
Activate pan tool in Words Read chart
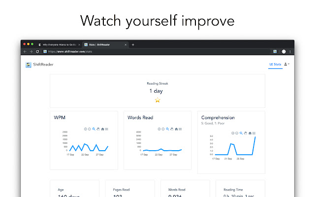click(x=172, y=129)
